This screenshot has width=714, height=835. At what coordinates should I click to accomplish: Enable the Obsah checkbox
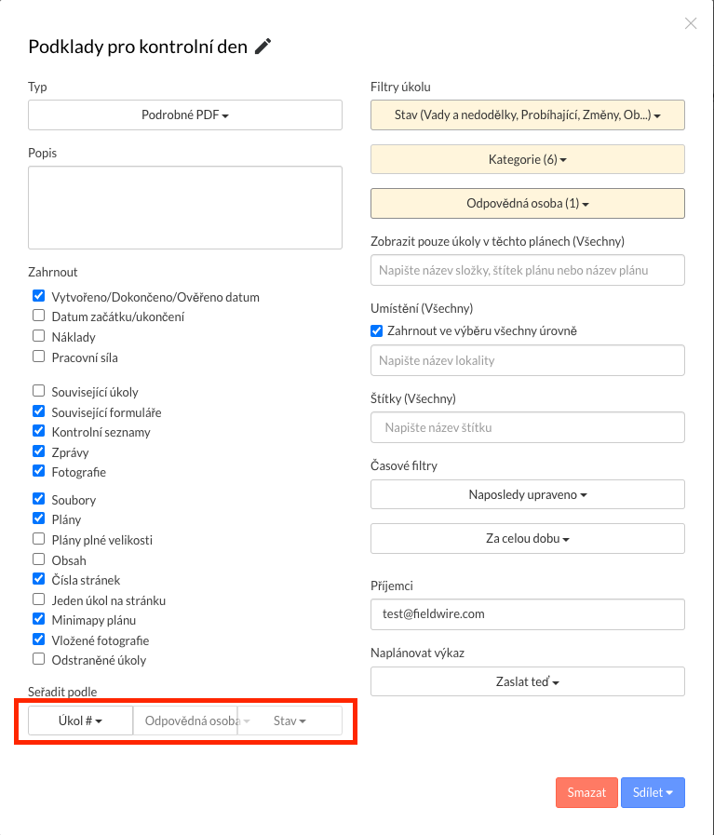38,559
